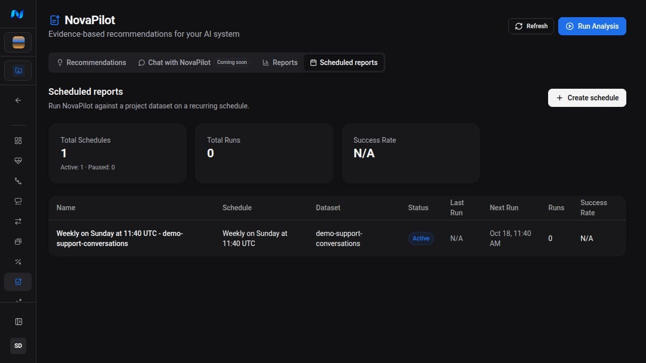Open the project folder icon in sidebar
This screenshot has height=363, width=646.
point(18,71)
